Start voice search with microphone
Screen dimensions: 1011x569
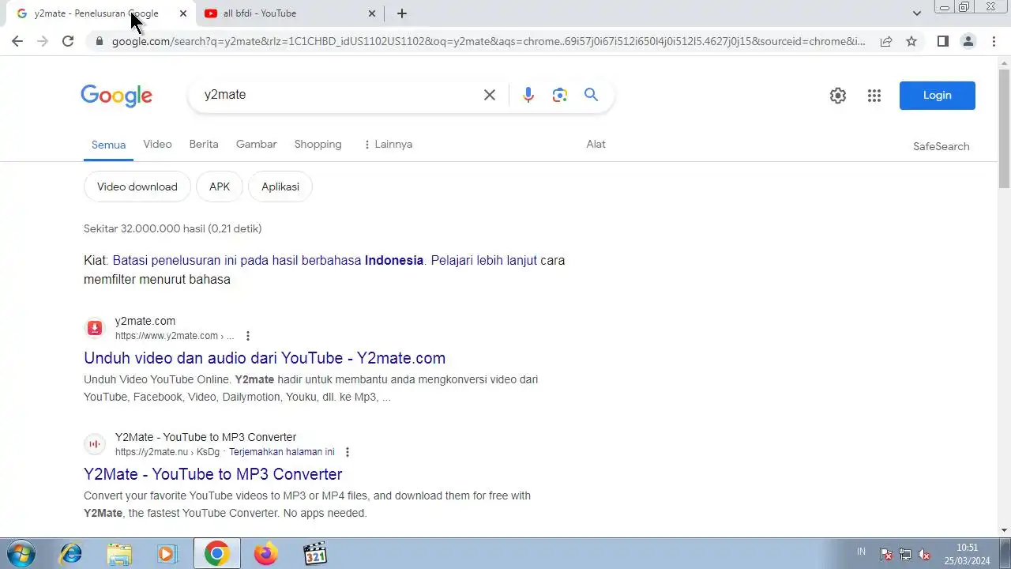click(x=528, y=95)
